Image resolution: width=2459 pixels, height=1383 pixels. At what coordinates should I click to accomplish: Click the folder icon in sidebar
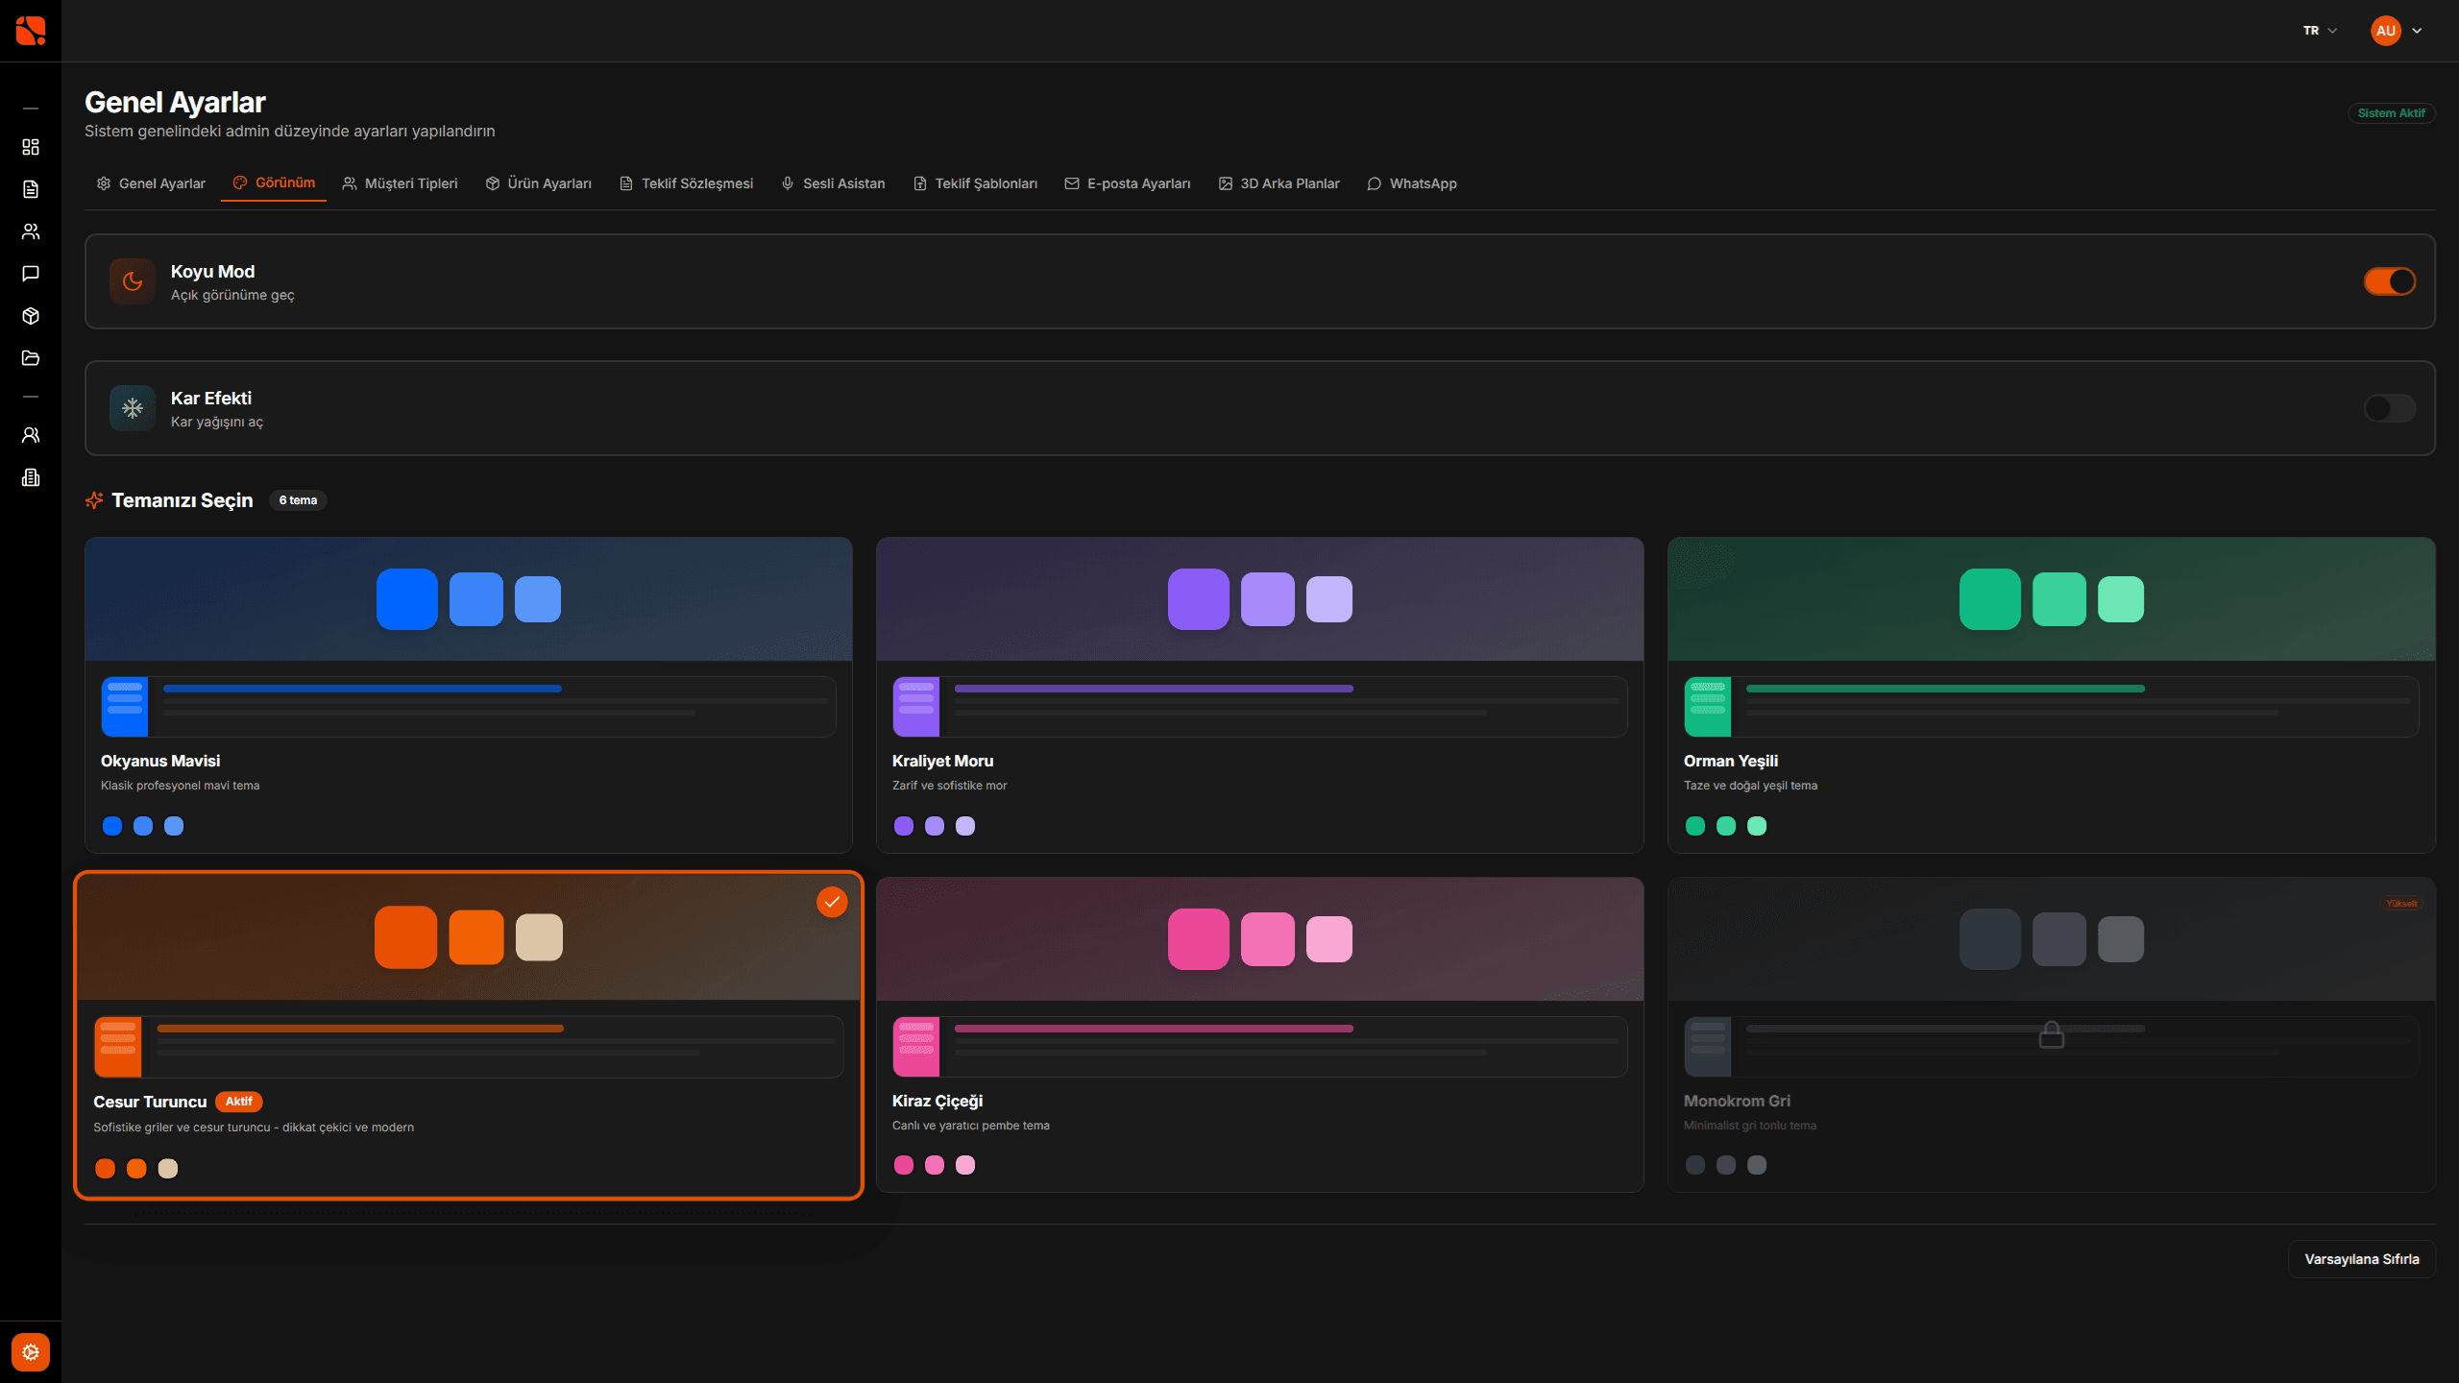31,358
